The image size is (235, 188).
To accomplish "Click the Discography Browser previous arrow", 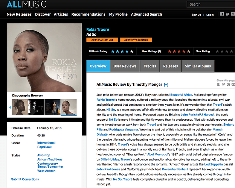I will click(x=10, y=107).
